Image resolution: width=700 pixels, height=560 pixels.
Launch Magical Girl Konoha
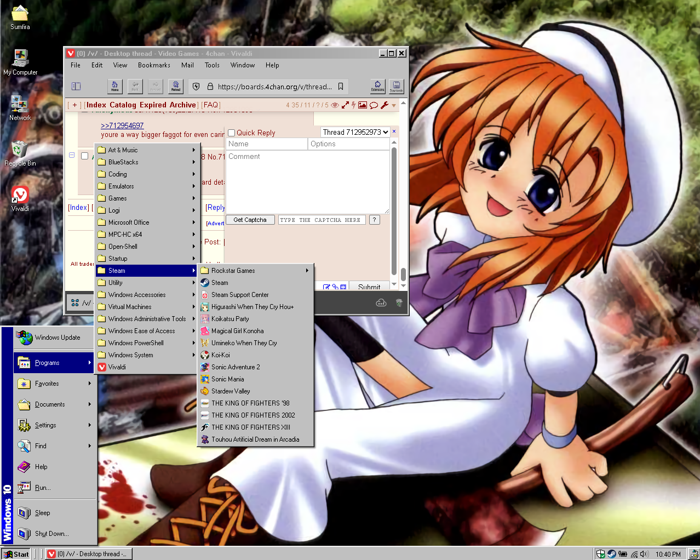pos(255,331)
